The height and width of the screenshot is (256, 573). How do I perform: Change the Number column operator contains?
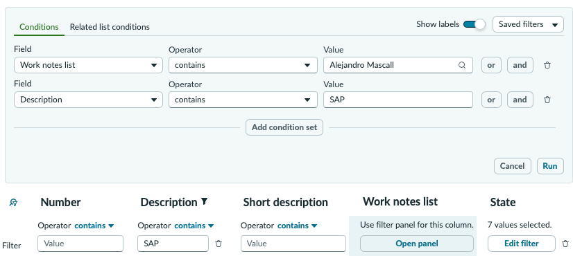pos(94,226)
